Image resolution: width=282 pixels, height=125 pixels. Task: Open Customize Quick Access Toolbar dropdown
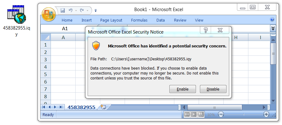[x=96, y=10]
